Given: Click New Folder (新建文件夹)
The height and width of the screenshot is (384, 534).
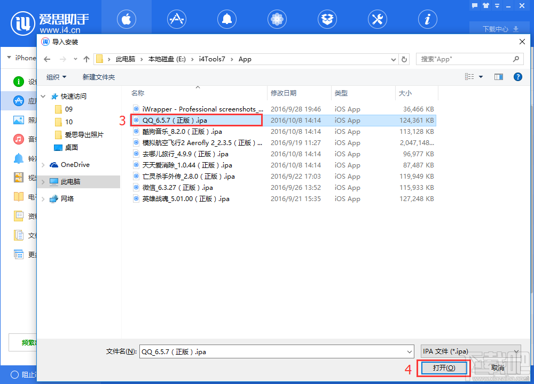Looking at the screenshot, I should (98, 77).
